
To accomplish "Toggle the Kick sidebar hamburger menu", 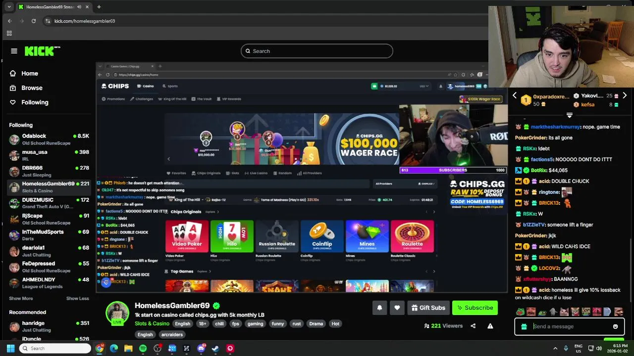I will tap(14, 51).
